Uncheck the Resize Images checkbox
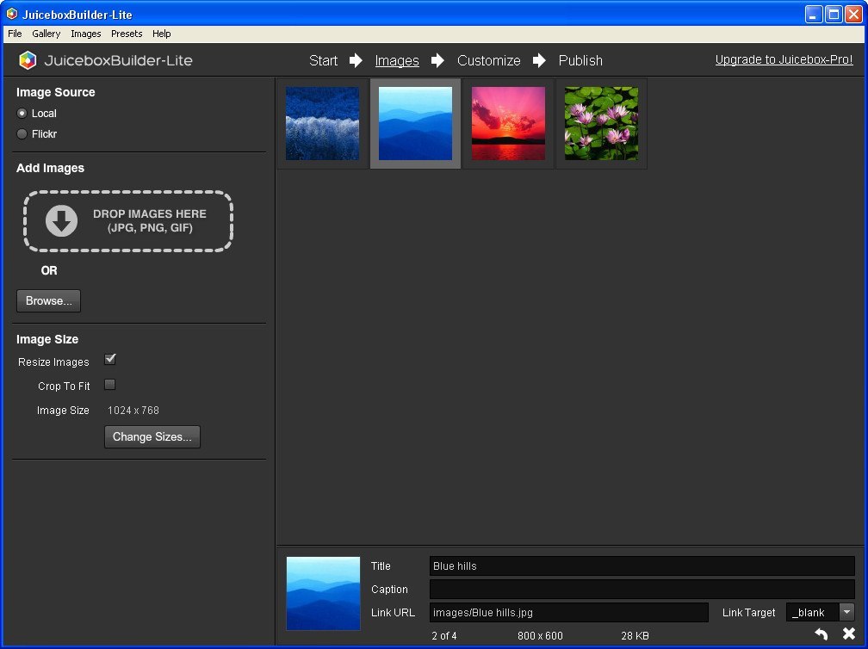Image resolution: width=868 pixels, height=649 pixels. 110,359
